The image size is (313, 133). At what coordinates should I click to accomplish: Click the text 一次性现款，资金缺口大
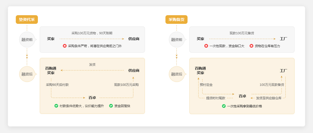tap(227, 46)
